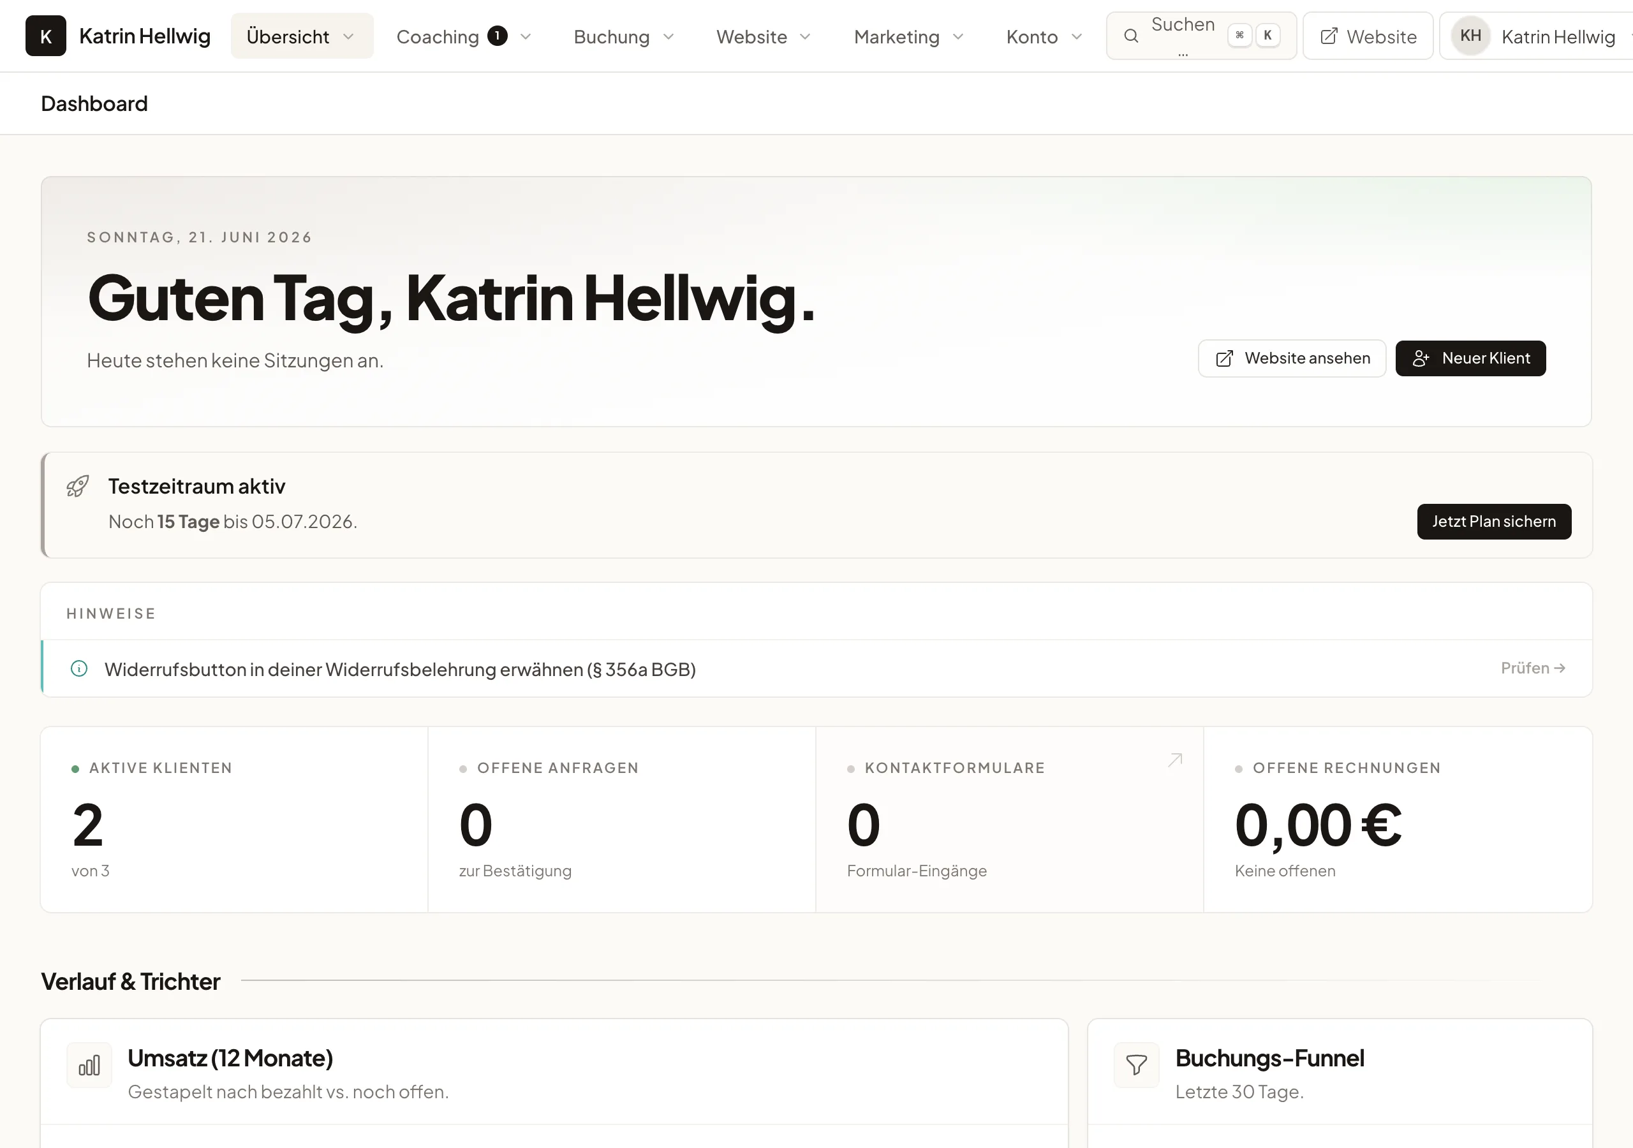
Task: Click Jetzt Plan sichern button
Action: coord(1493,522)
